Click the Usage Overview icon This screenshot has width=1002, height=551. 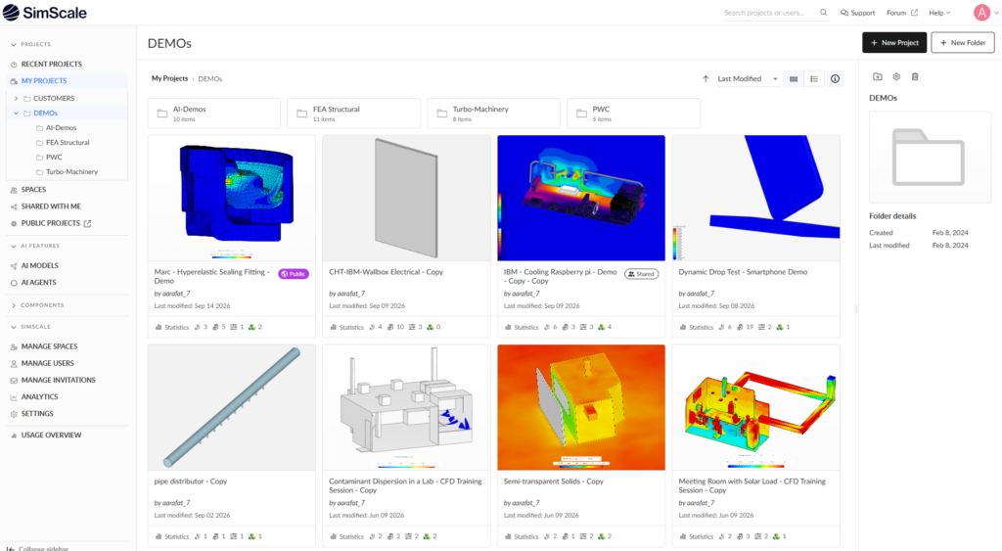tap(14, 436)
